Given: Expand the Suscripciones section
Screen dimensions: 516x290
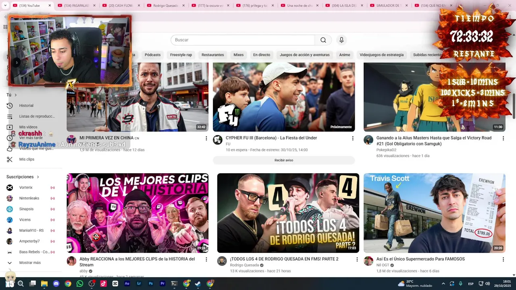Looking at the screenshot, I should (23, 177).
